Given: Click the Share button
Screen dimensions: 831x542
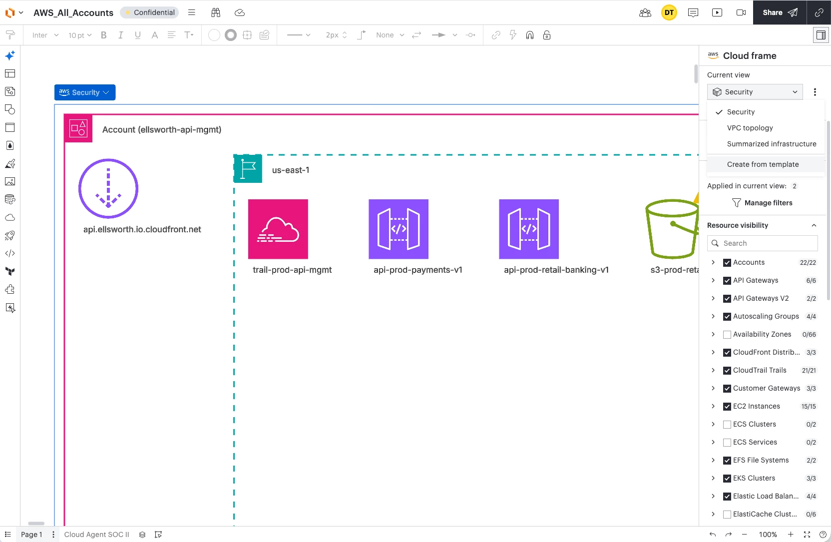Looking at the screenshot, I should pyautogui.click(x=780, y=12).
